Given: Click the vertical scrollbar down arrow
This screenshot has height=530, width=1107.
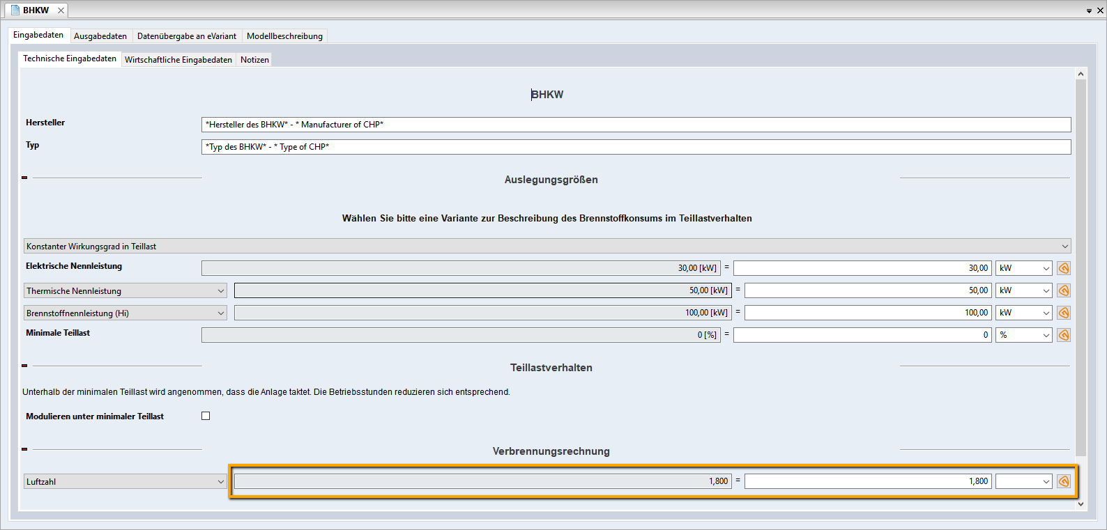Looking at the screenshot, I should 1081,504.
